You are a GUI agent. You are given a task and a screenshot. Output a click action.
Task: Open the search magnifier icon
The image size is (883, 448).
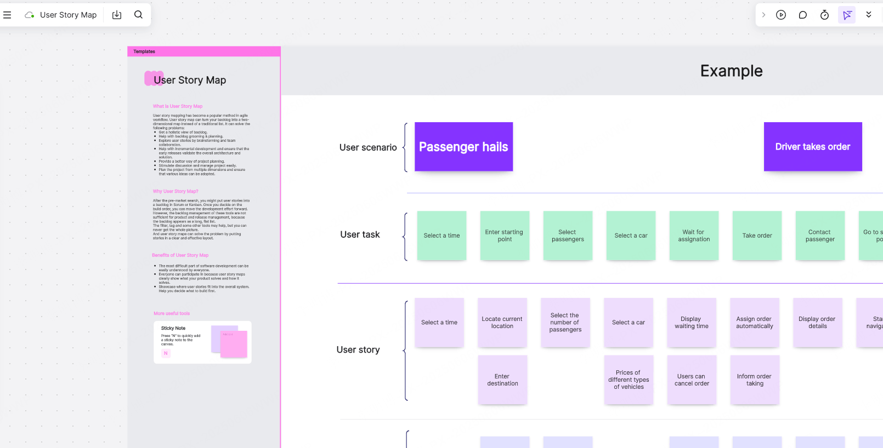pos(138,15)
